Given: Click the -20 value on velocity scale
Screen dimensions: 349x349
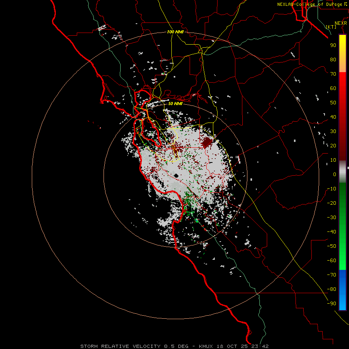Looking at the screenshot, I should (332, 203).
